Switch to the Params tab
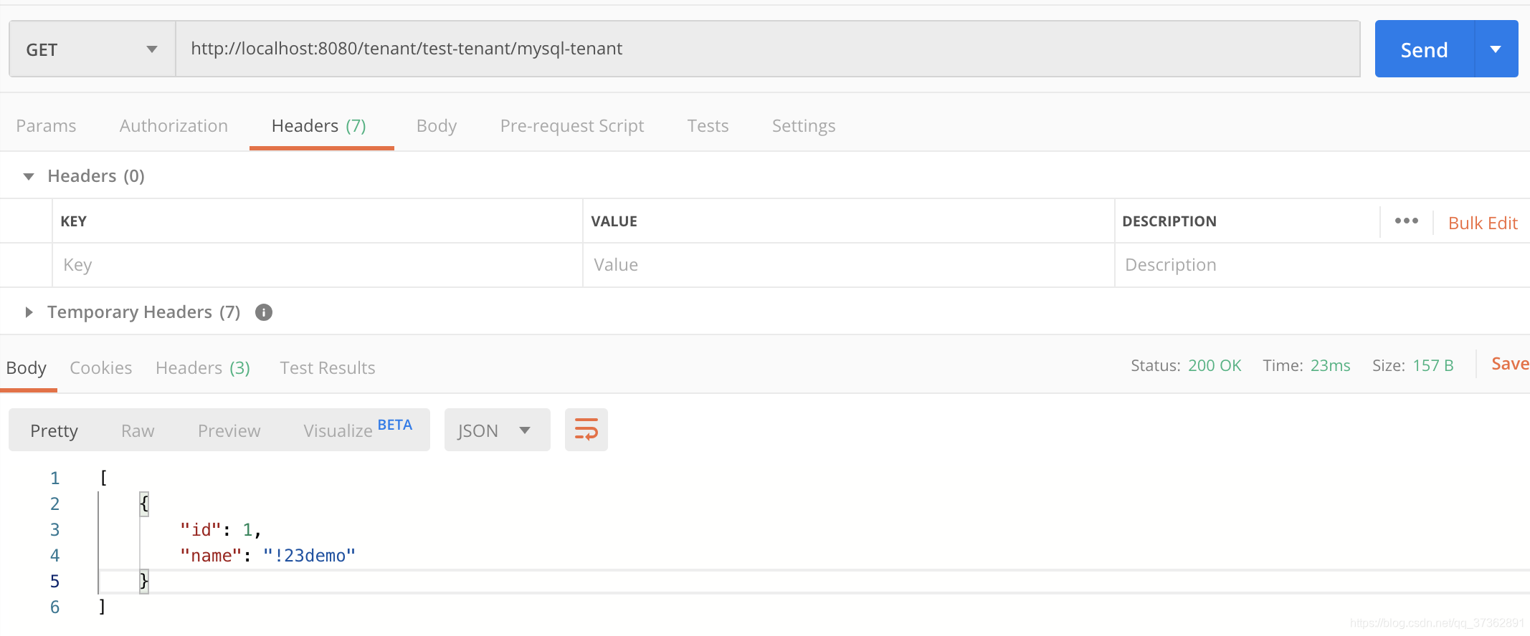This screenshot has height=636, width=1530. 46,126
